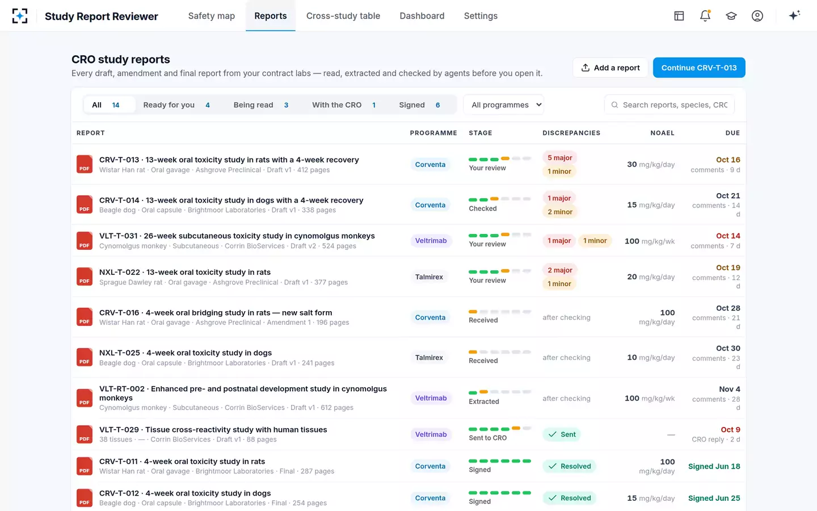Viewport: 817px width, 511px height.
Task: Open report title NXL-T-025 4-week oral toxicity study
Action: (x=186, y=353)
